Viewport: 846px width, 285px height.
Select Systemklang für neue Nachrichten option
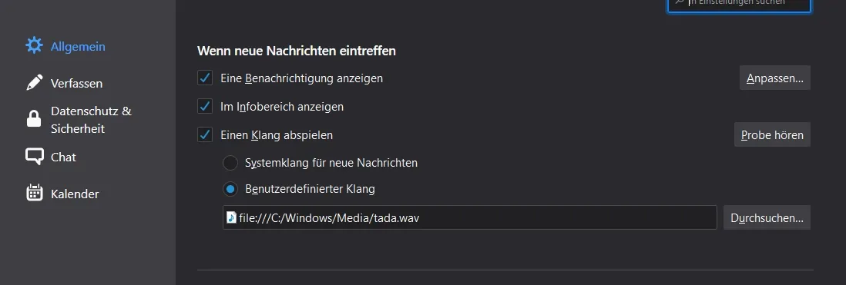[230, 162]
